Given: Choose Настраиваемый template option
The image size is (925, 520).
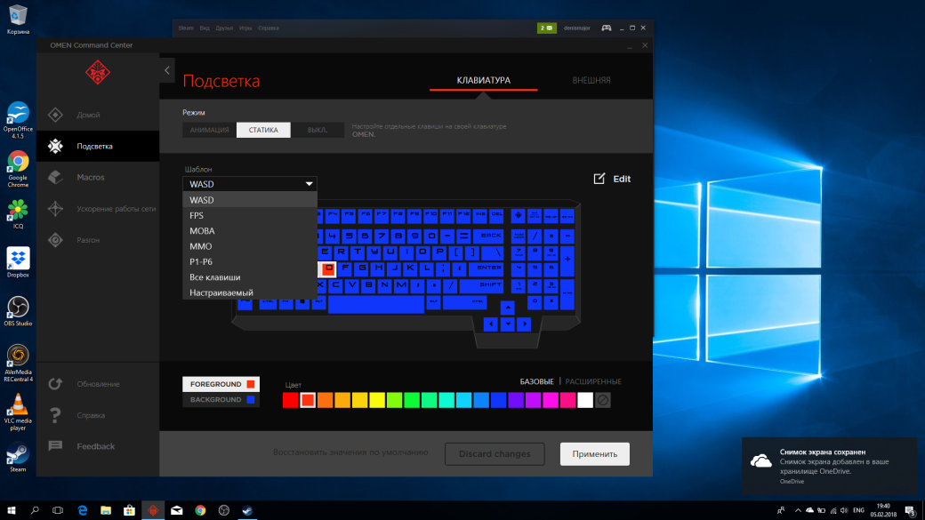Looking at the screenshot, I should click(x=250, y=292).
